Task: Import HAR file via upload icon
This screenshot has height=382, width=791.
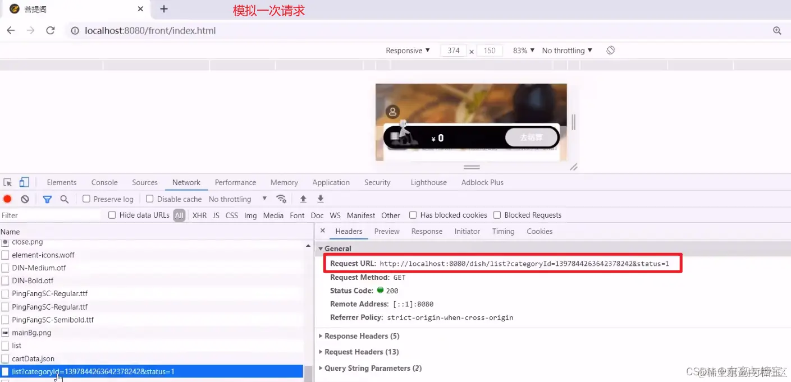Action: coord(303,199)
